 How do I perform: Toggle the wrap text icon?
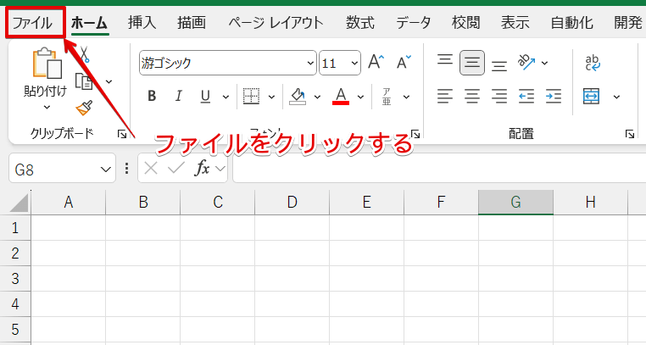[x=593, y=63]
